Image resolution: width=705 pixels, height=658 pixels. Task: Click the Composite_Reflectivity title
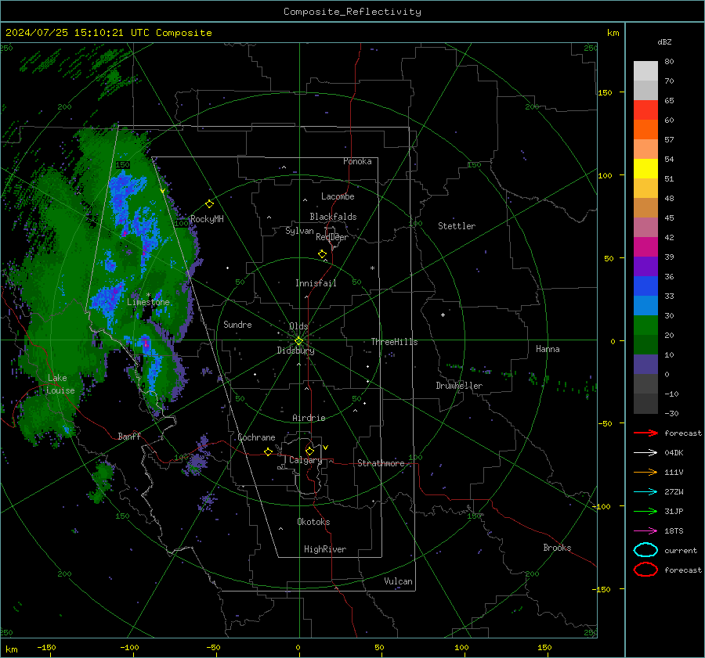coord(352,12)
